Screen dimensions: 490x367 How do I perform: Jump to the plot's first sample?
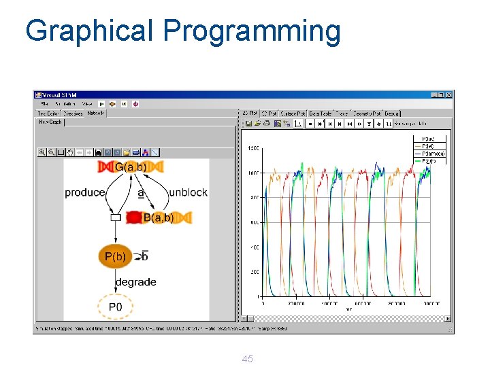pos(329,124)
